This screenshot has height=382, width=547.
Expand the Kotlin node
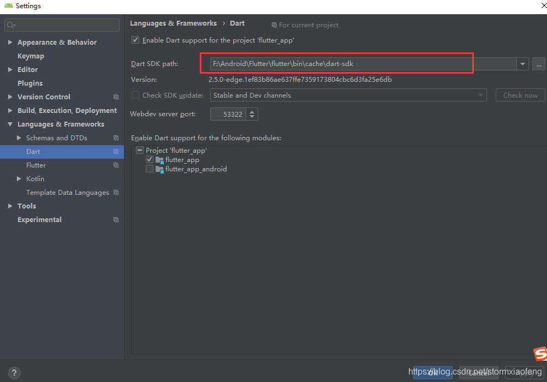pos(19,179)
